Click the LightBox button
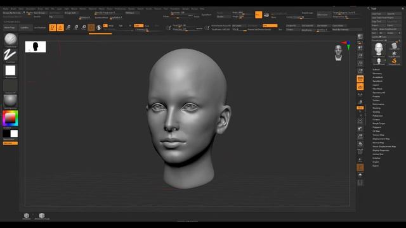The width and height of the screenshot is (406, 228). click(25, 27)
